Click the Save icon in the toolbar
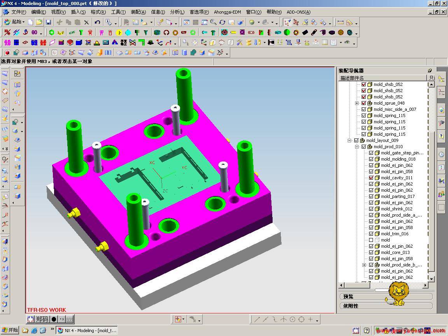448x336 pixels. click(x=48, y=22)
